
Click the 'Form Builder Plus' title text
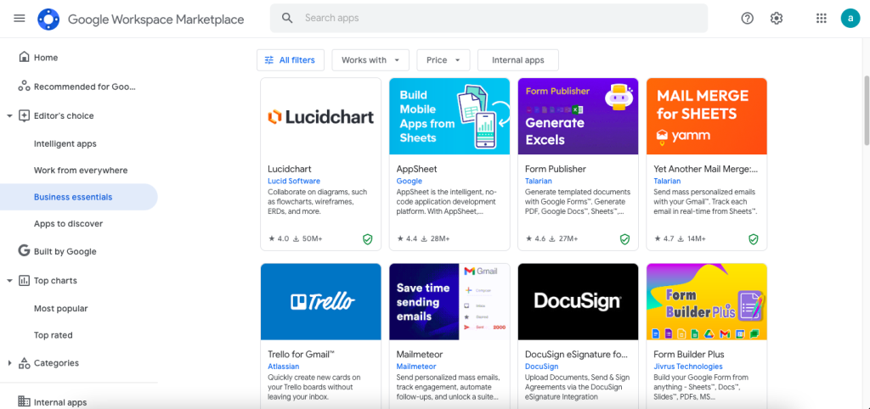click(688, 354)
